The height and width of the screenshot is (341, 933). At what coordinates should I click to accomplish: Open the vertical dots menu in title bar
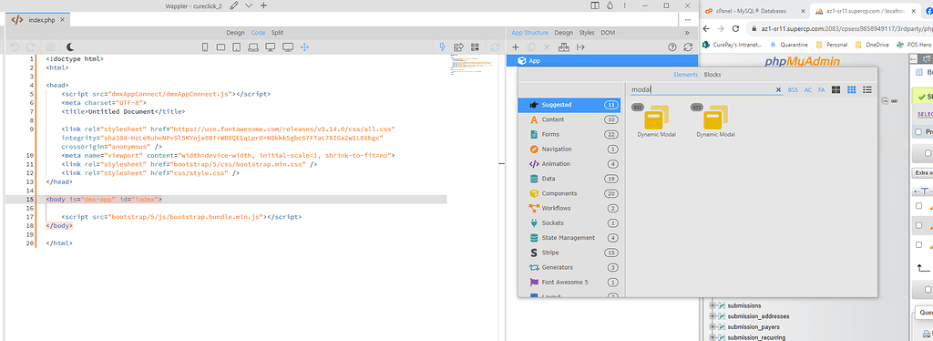pos(625,5)
